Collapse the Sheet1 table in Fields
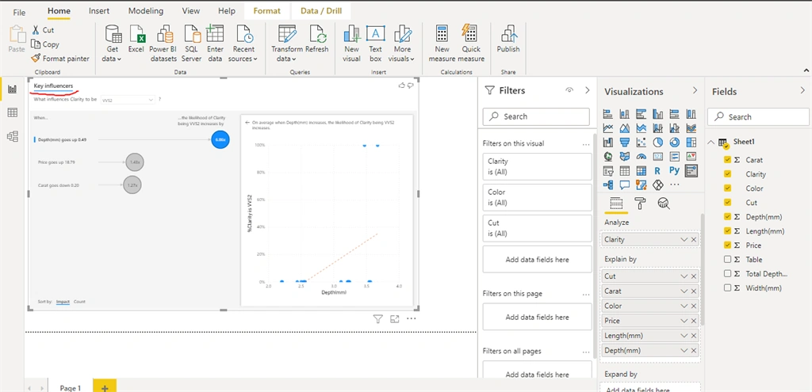The image size is (812, 392). (712, 143)
